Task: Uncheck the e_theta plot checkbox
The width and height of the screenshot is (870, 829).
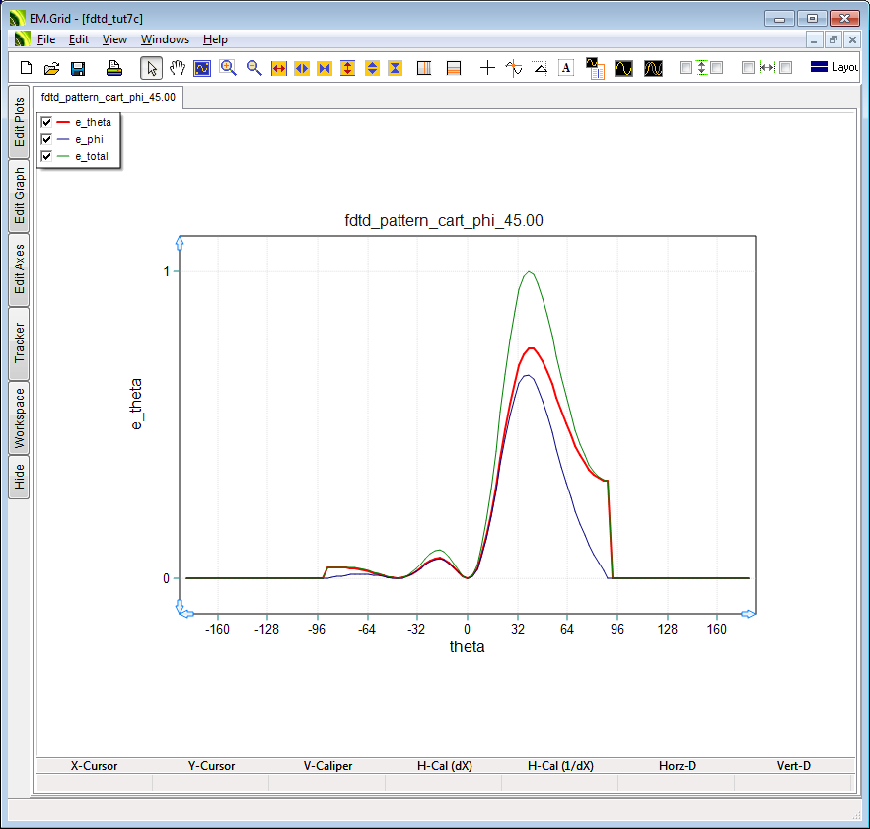Action: pyautogui.click(x=46, y=122)
